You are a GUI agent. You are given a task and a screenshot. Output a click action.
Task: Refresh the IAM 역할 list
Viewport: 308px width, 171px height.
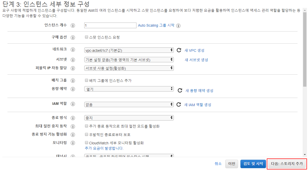pos(179,105)
